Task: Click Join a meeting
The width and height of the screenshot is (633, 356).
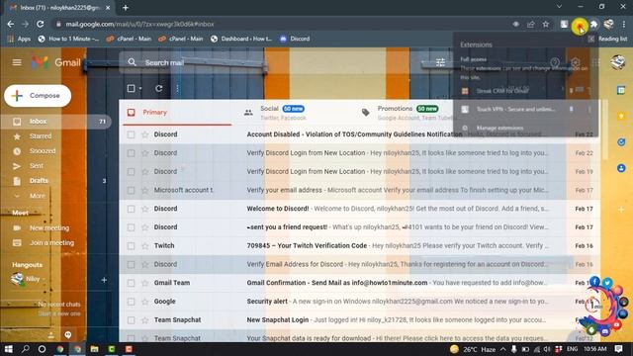Action: 51,243
